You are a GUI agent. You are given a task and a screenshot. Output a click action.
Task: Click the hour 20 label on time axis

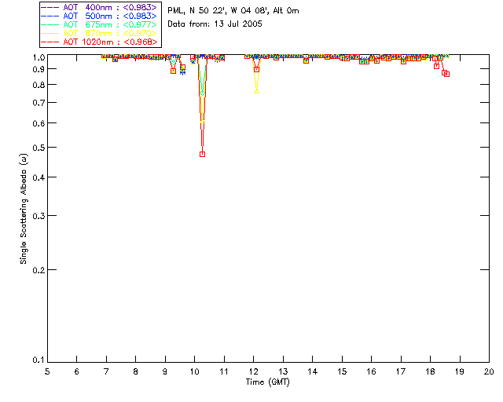(x=489, y=371)
